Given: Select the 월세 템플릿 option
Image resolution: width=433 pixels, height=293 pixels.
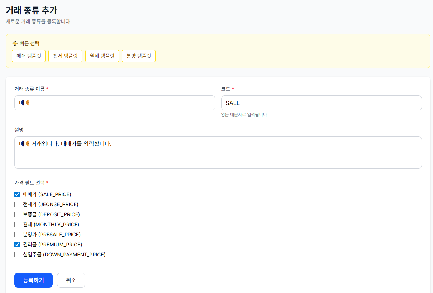Looking at the screenshot, I should coord(102,56).
